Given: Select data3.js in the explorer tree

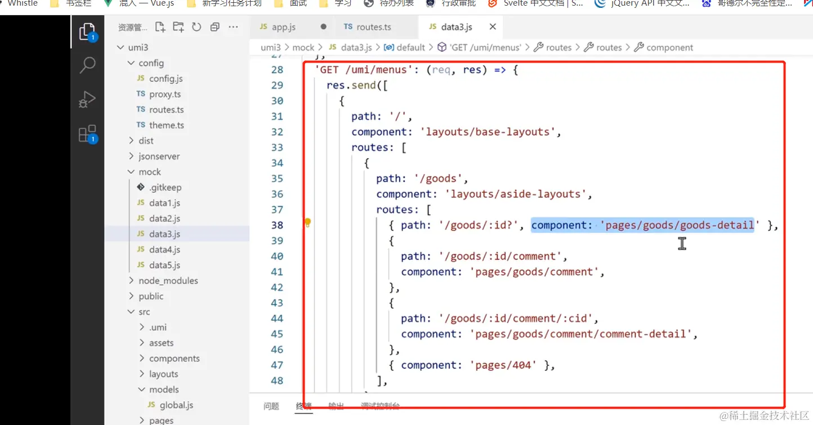Looking at the screenshot, I should (164, 234).
